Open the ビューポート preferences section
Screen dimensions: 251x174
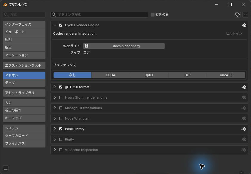[24, 32]
